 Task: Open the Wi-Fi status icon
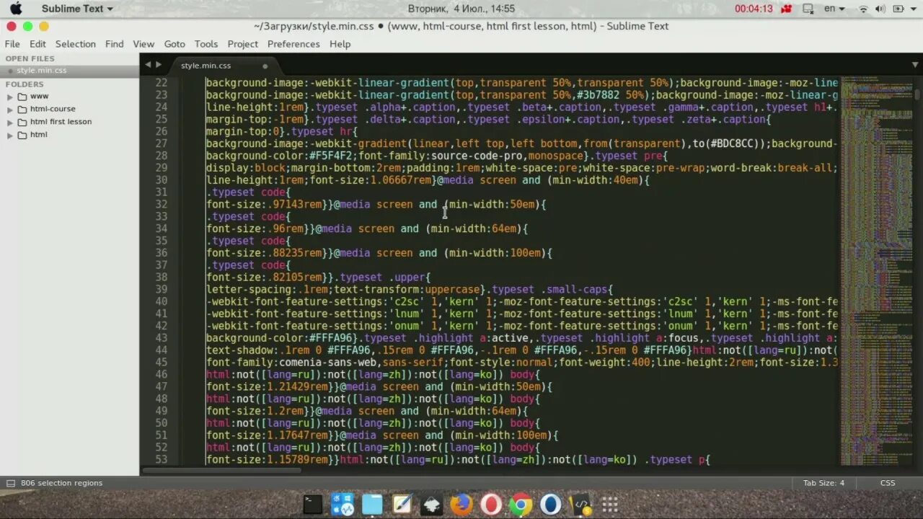(x=863, y=9)
